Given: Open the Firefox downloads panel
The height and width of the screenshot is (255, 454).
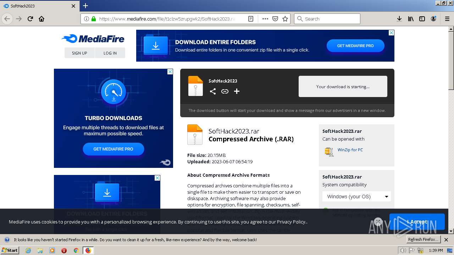Looking at the screenshot, I should click(x=399, y=19).
